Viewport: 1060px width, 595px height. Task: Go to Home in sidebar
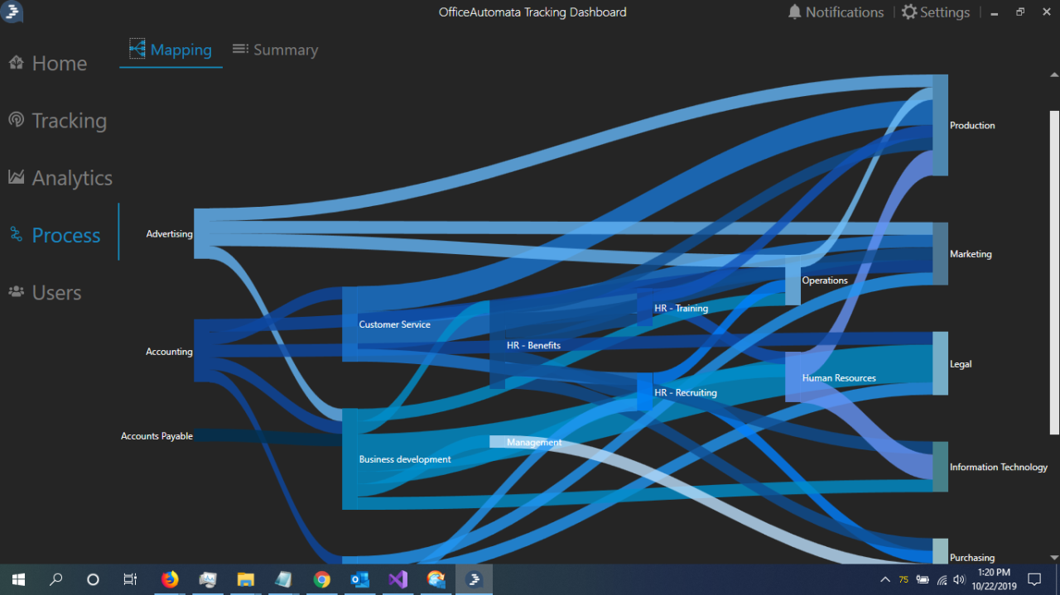click(x=60, y=63)
